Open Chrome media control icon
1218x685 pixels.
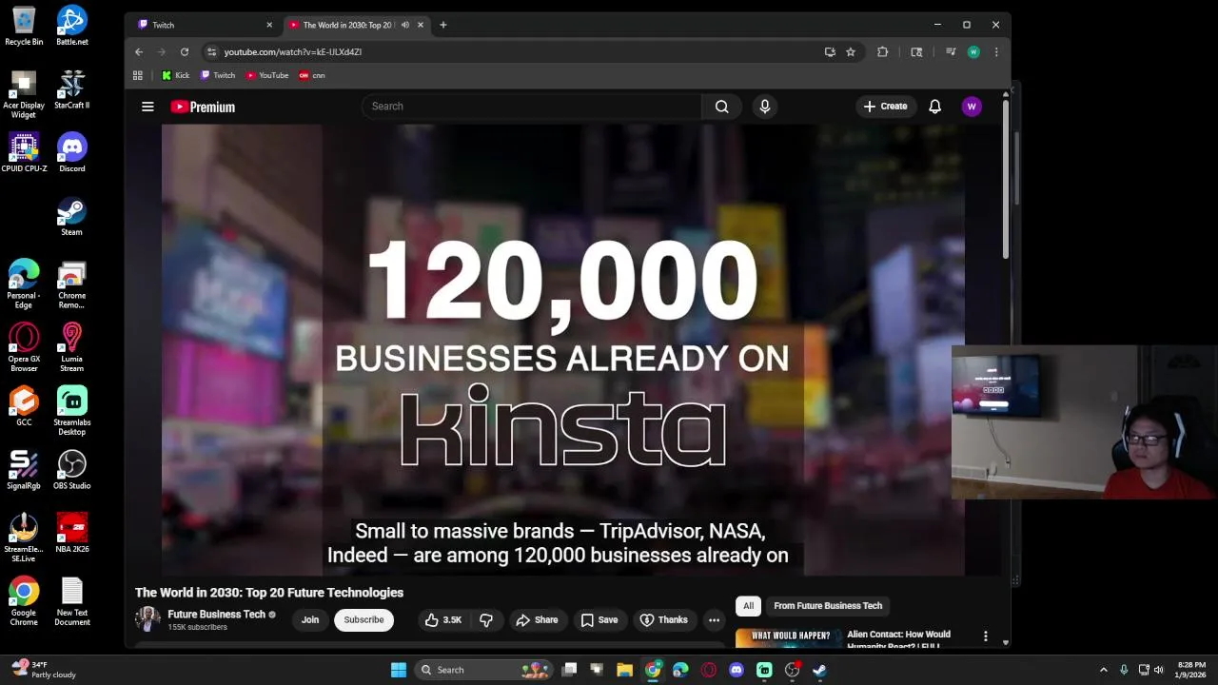tap(951, 52)
